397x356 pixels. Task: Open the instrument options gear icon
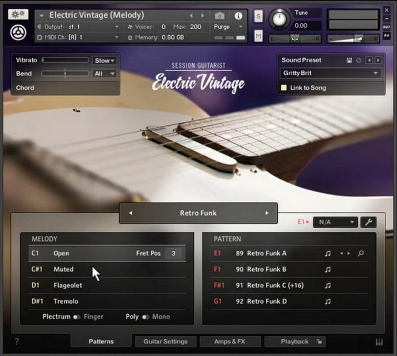point(18,14)
